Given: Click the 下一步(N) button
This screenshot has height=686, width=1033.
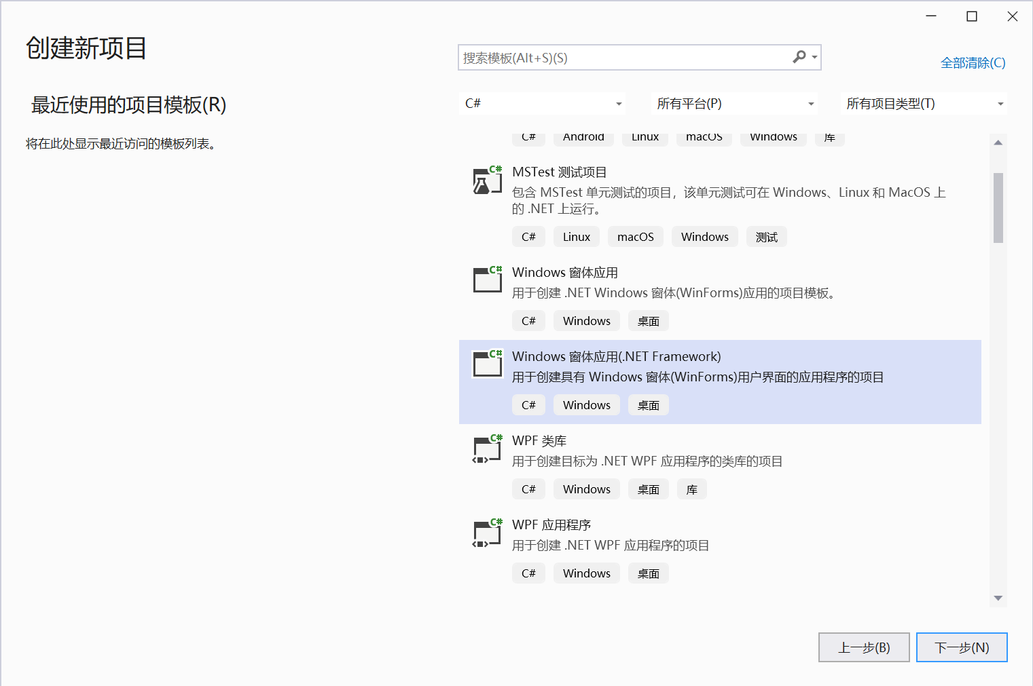Looking at the screenshot, I should tap(962, 647).
